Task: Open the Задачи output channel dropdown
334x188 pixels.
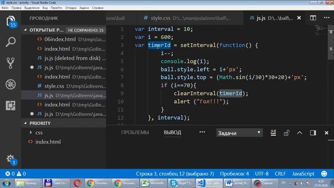Action: 240,133
